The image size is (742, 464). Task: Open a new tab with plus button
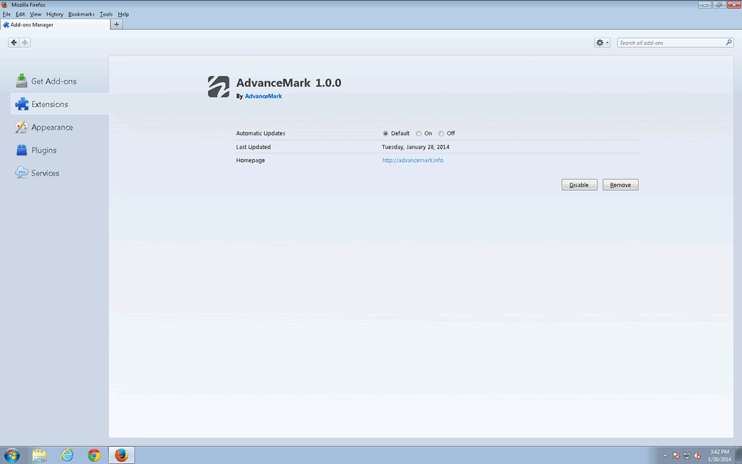tap(117, 24)
